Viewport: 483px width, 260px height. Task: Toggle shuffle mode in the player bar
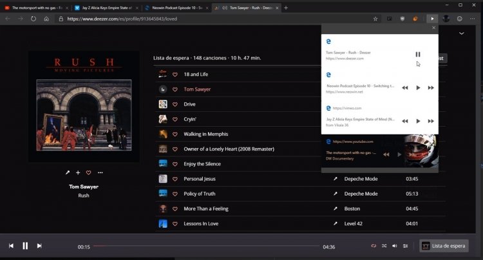pos(384,246)
